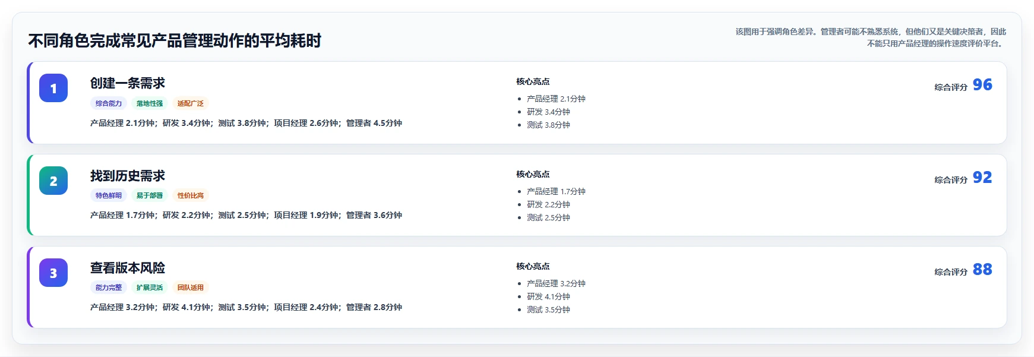Click the 综合评分 92 score
The image size is (1034, 357).
pyautogui.click(x=963, y=178)
